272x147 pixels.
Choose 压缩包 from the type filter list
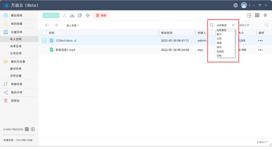click(220, 51)
